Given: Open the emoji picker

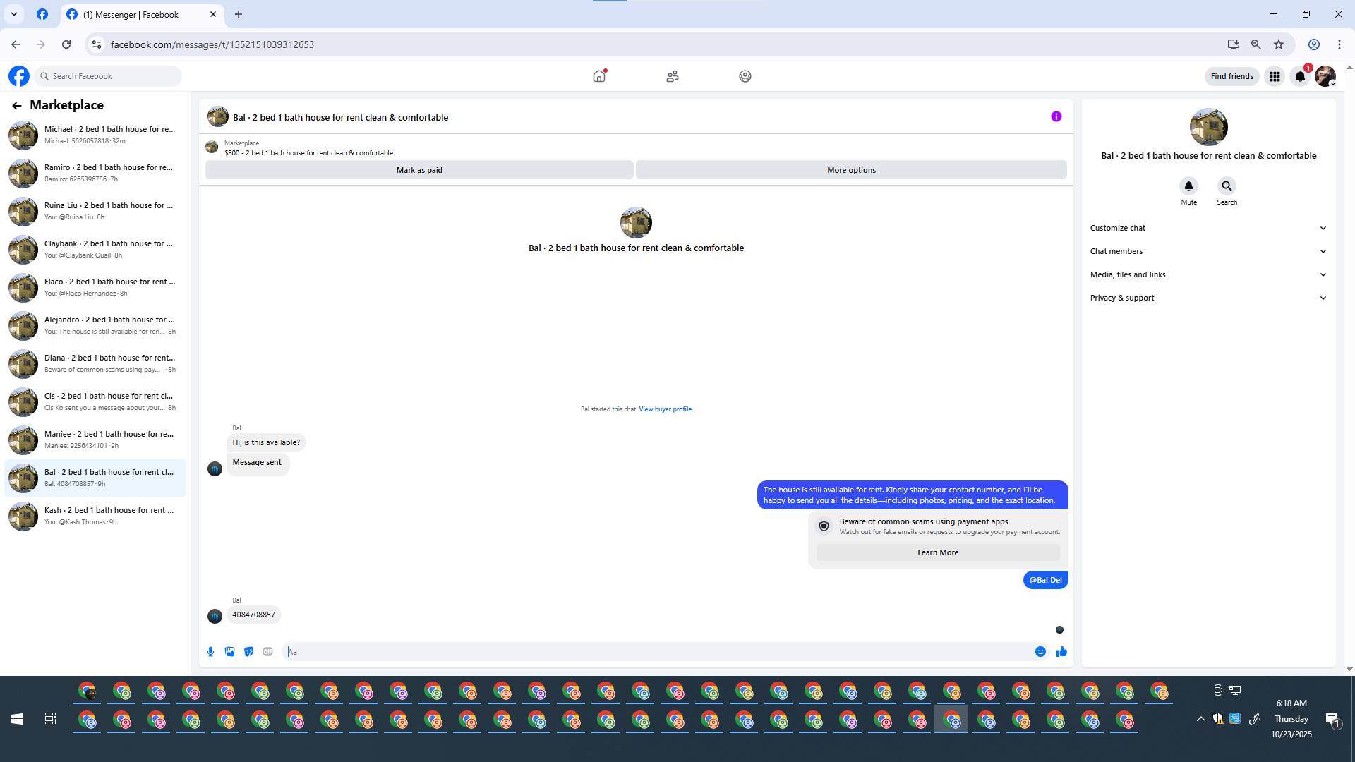Looking at the screenshot, I should 1040,652.
